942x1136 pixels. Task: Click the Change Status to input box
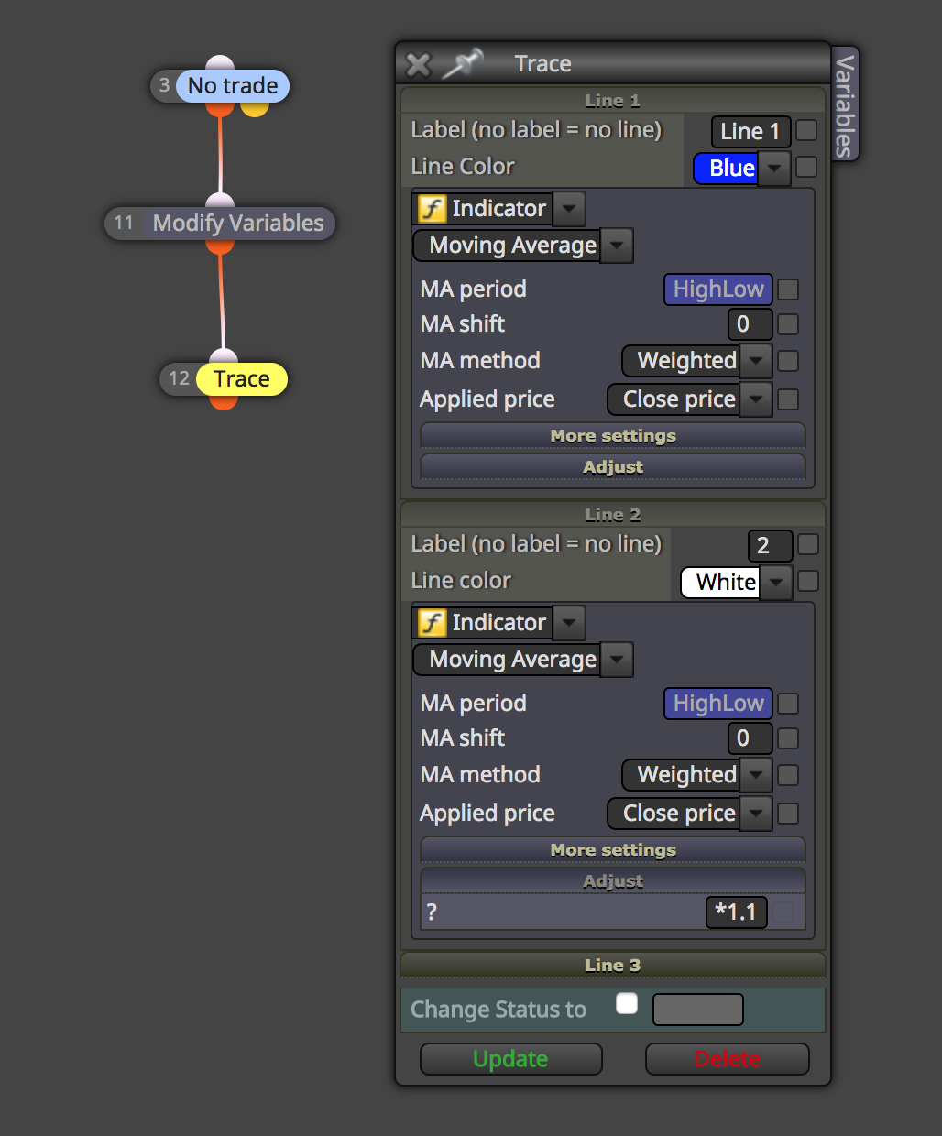[x=698, y=1010]
